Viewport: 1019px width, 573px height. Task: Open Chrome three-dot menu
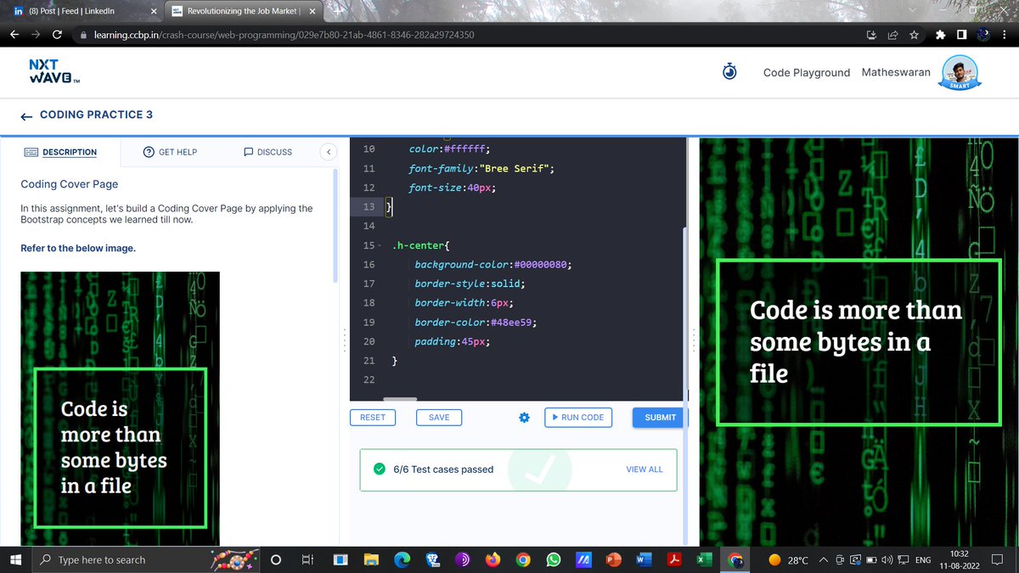[1005, 35]
